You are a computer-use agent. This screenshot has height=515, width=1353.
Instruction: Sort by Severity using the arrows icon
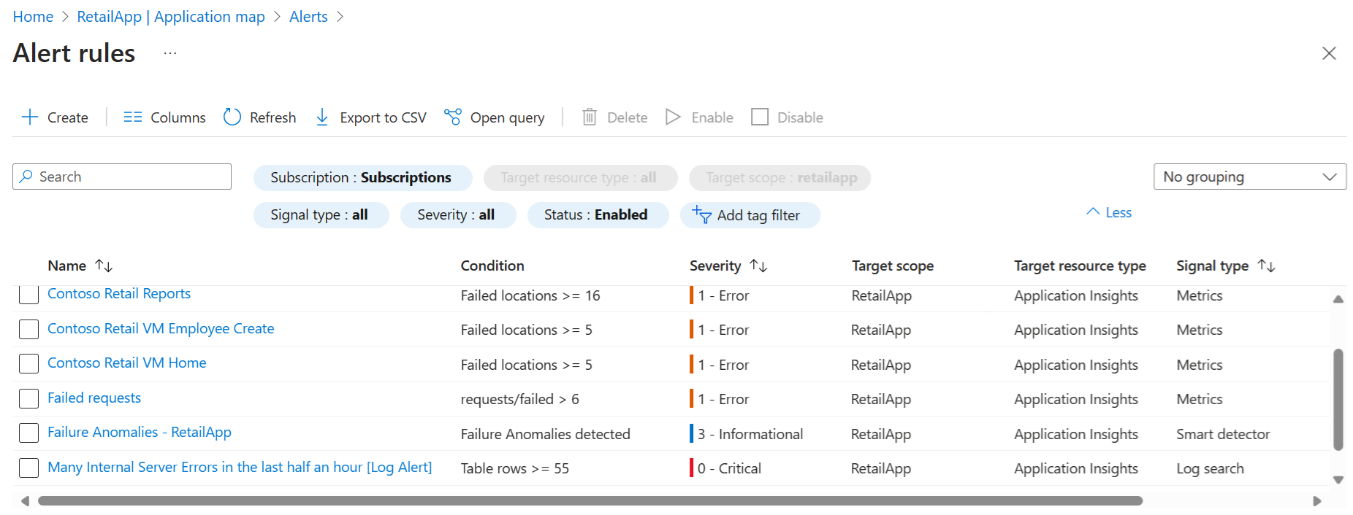click(x=758, y=266)
